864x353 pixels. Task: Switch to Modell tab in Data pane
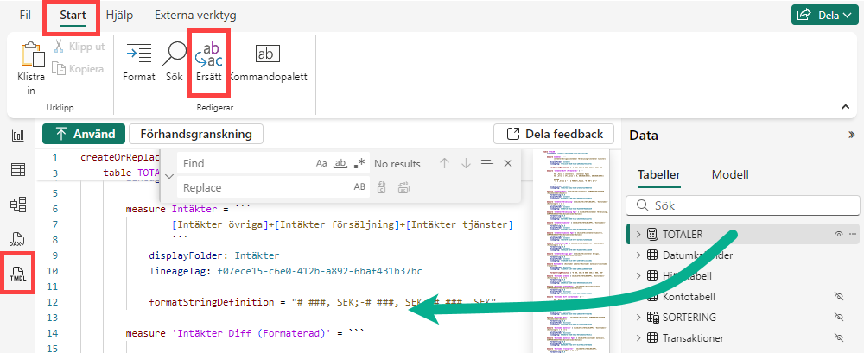click(730, 175)
